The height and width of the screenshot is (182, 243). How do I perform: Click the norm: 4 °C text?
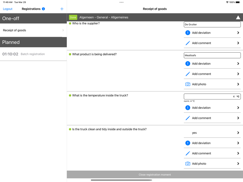click(189, 101)
